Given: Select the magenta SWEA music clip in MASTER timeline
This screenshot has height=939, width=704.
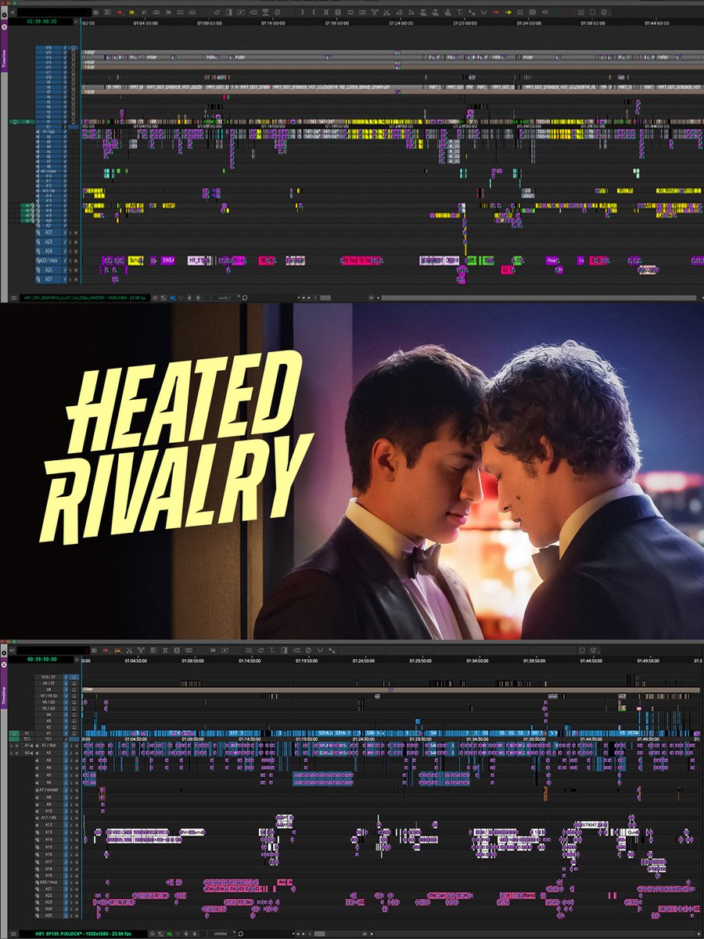Looking at the screenshot, I should pos(167,261).
